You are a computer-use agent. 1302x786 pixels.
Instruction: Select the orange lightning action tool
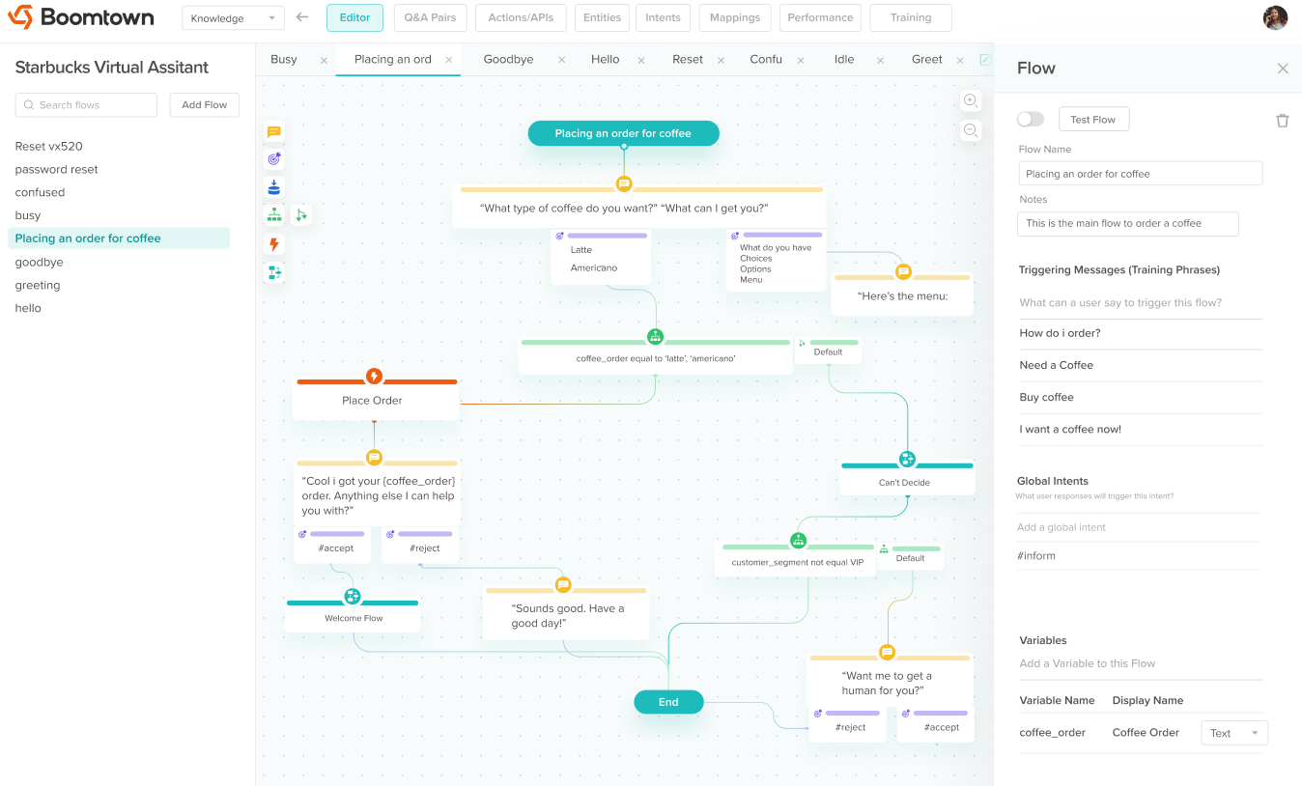pyautogui.click(x=274, y=244)
